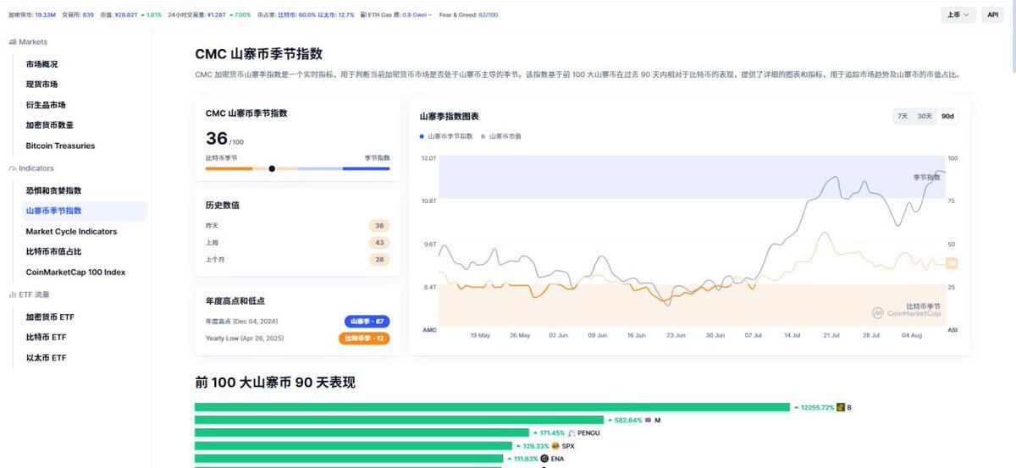Open 恐惧和贪婪指数 in the sidebar
Viewport: 1016px width, 468px height.
[x=53, y=190]
